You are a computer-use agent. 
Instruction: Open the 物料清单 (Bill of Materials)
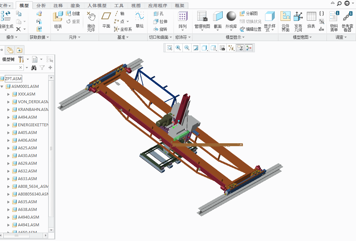pyautogui.click(x=334, y=21)
